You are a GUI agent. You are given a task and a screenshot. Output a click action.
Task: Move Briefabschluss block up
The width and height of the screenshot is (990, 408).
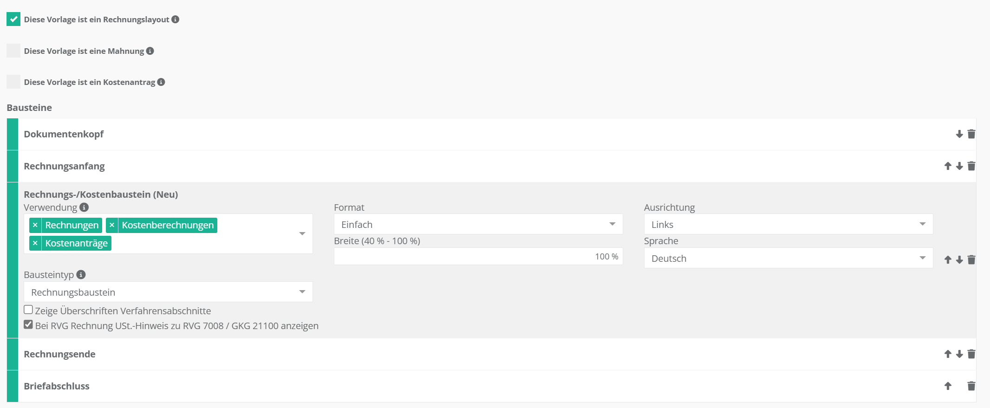tap(948, 386)
